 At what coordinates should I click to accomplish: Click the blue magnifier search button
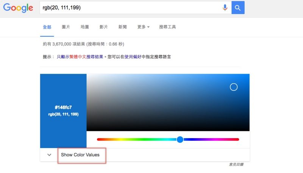click(x=238, y=8)
